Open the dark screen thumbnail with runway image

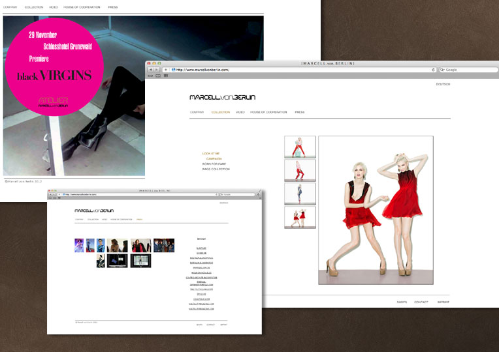(x=140, y=261)
